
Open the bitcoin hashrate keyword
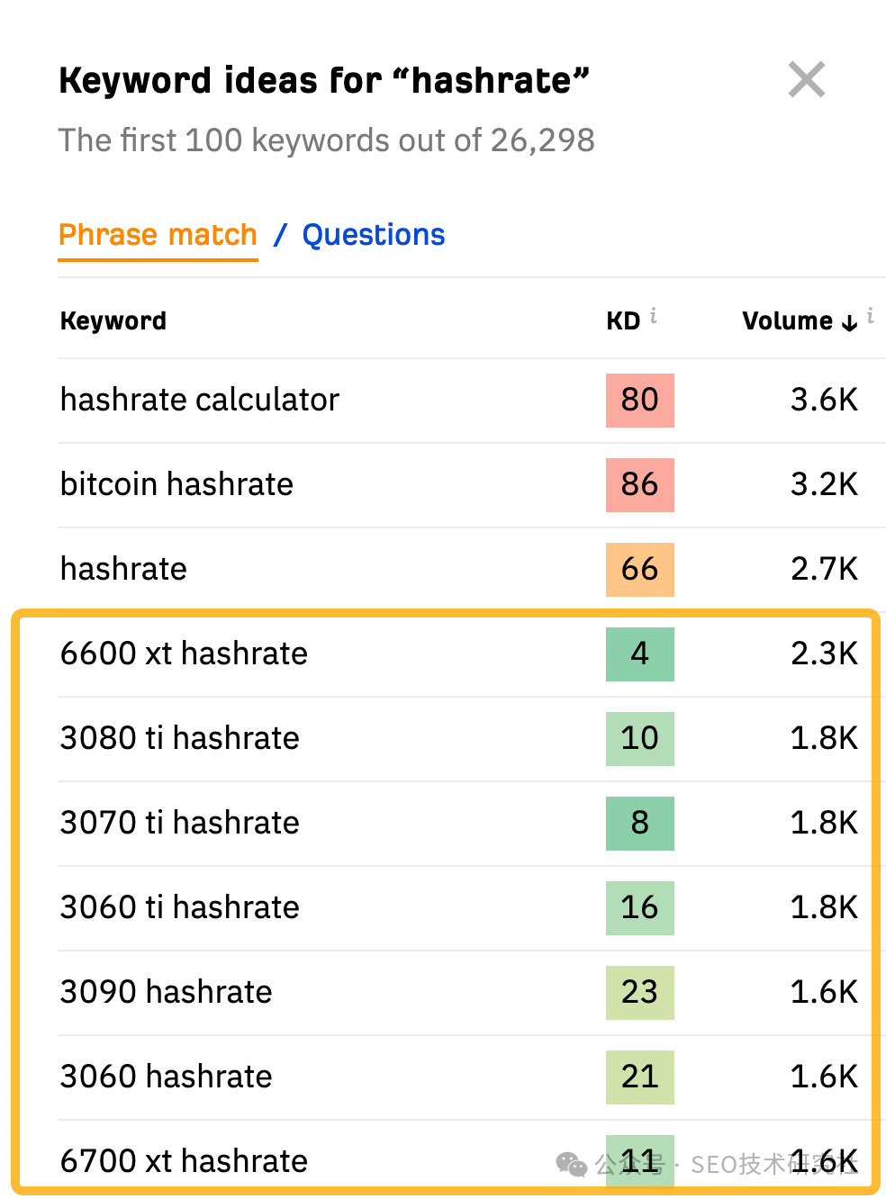(177, 484)
